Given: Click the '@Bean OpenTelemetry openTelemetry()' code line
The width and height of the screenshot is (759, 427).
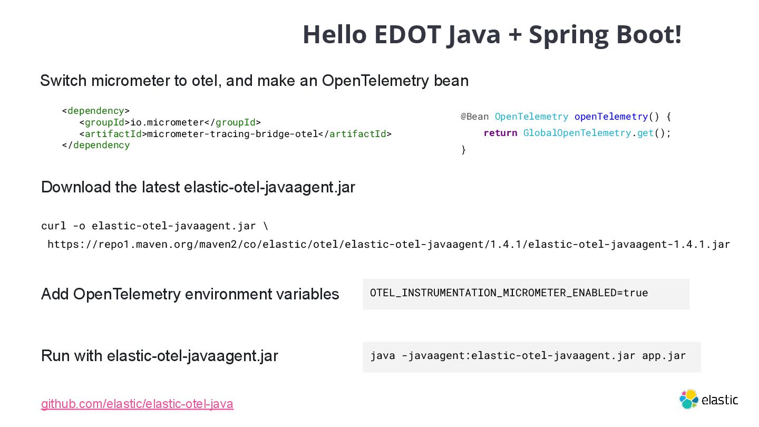Looking at the screenshot, I should coord(566,117).
